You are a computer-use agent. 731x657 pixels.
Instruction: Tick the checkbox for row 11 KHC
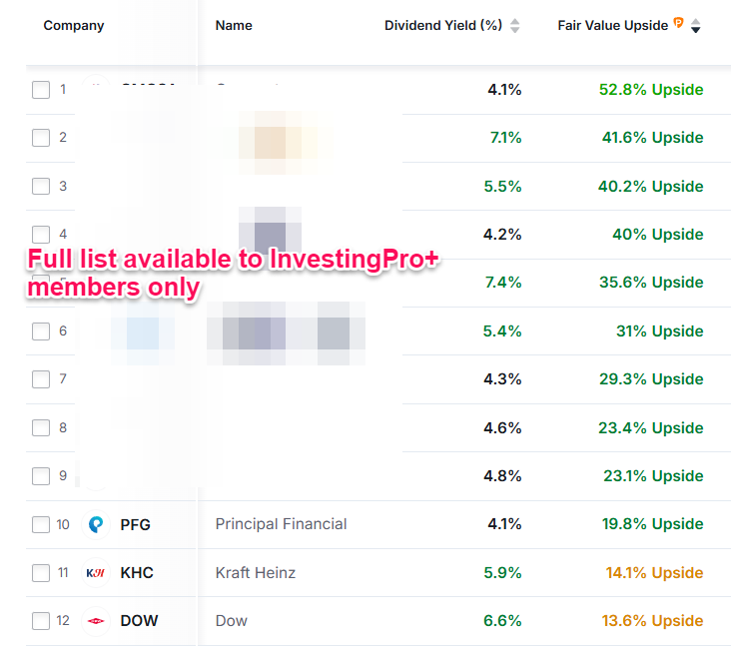(x=41, y=573)
